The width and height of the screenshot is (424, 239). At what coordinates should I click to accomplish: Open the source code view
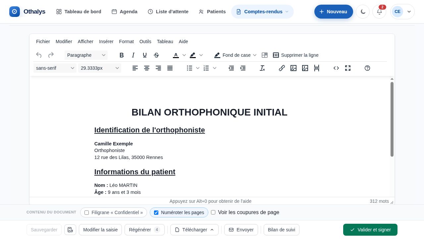tap(336, 68)
